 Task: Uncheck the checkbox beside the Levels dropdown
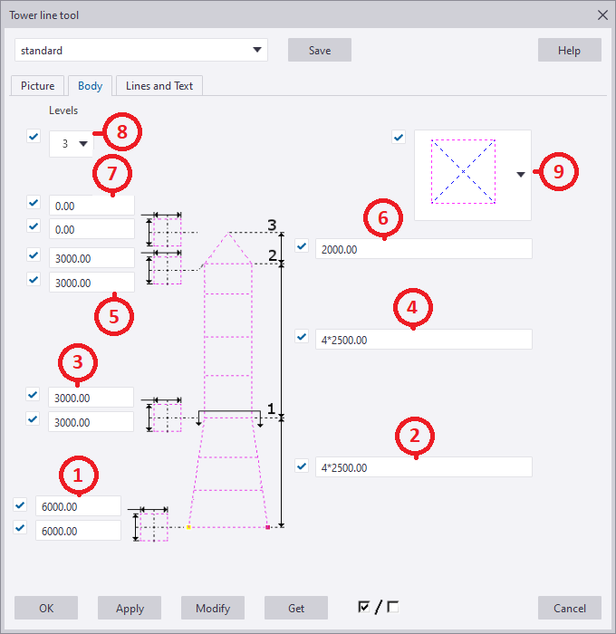coord(34,137)
